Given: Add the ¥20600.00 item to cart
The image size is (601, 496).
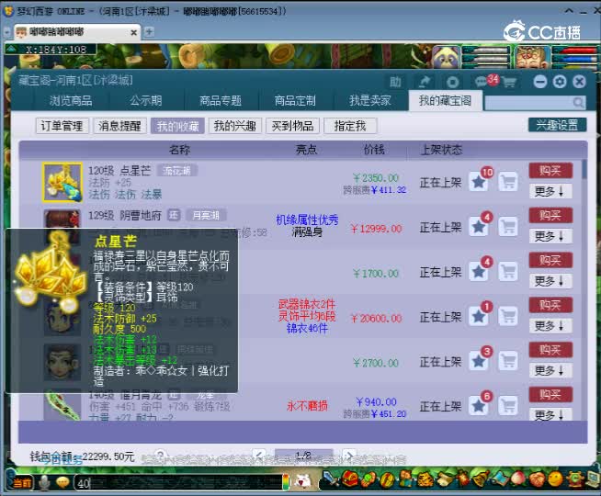Looking at the screenshot, I should 508,316.
